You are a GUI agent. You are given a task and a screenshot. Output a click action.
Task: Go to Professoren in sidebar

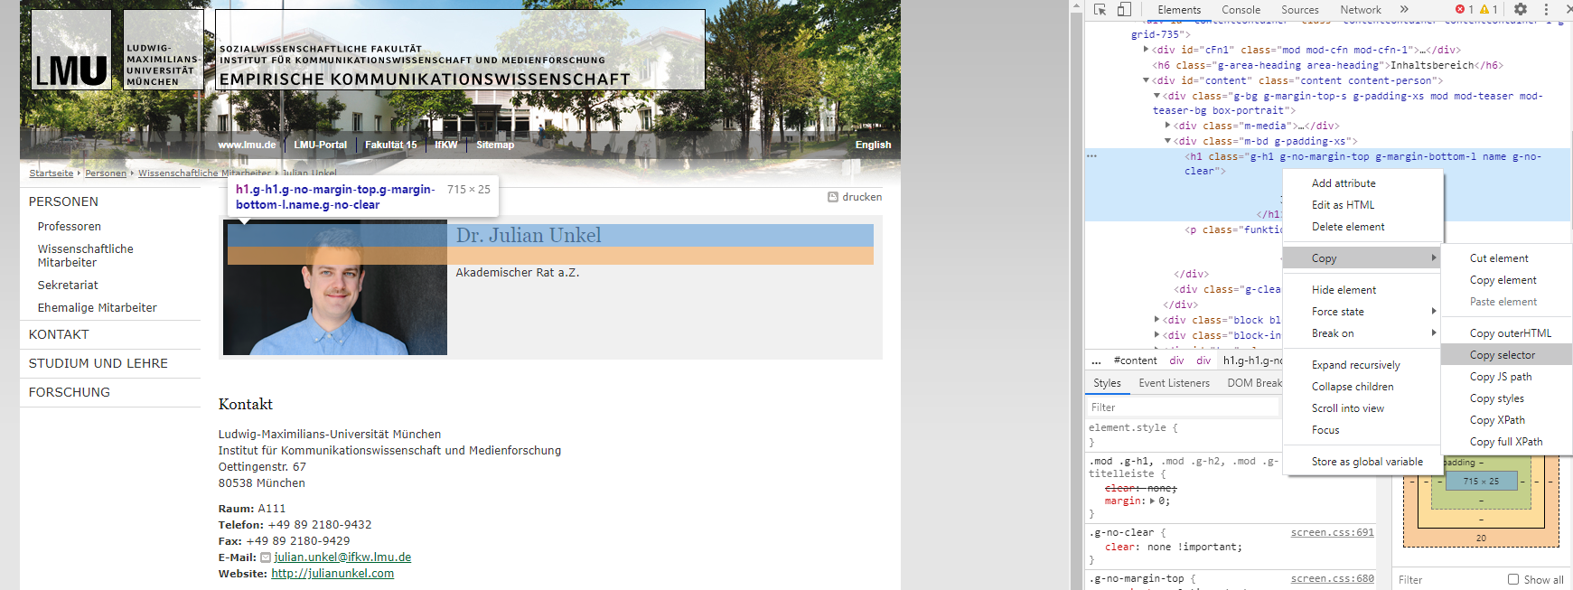click(x=70, y=227)
